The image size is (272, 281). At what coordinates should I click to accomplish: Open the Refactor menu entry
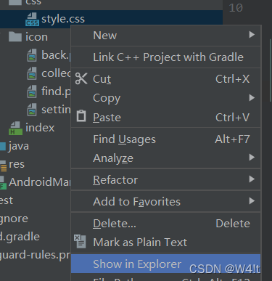coord(166,180)
